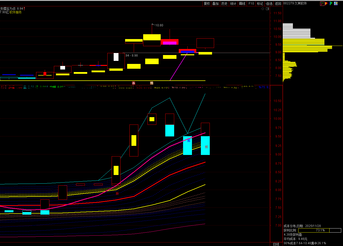Click the red 妖 marker near 8.00
The width and height of the screenshot is (343, 246).
117,194
